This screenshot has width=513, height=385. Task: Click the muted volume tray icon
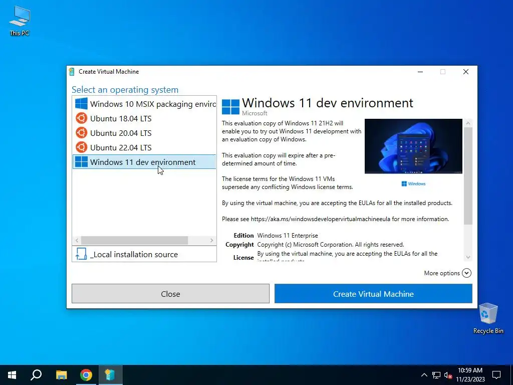click(x=448, y=375)
